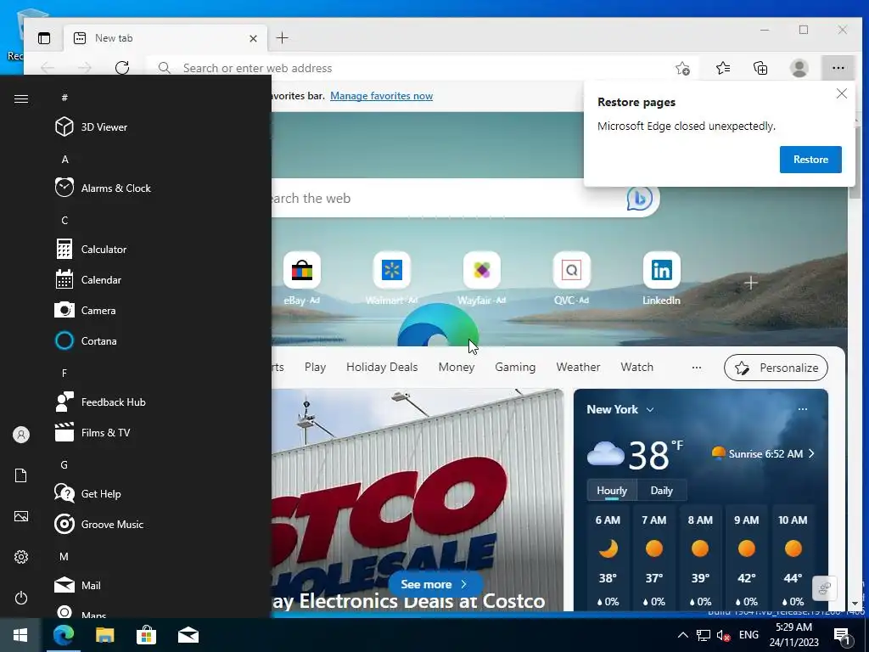
Task: Click the G letter group header
Action: coord(64,464)
